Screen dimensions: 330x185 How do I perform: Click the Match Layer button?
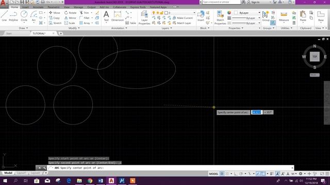[182, 23]
